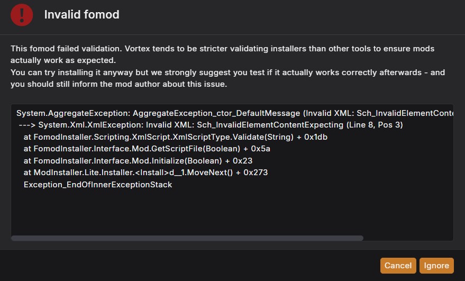Image resolution: width=465 pixels, height=281 pixels.
Task: Click the System.AggregateException first trace line
Action: [x=235, y=113]
